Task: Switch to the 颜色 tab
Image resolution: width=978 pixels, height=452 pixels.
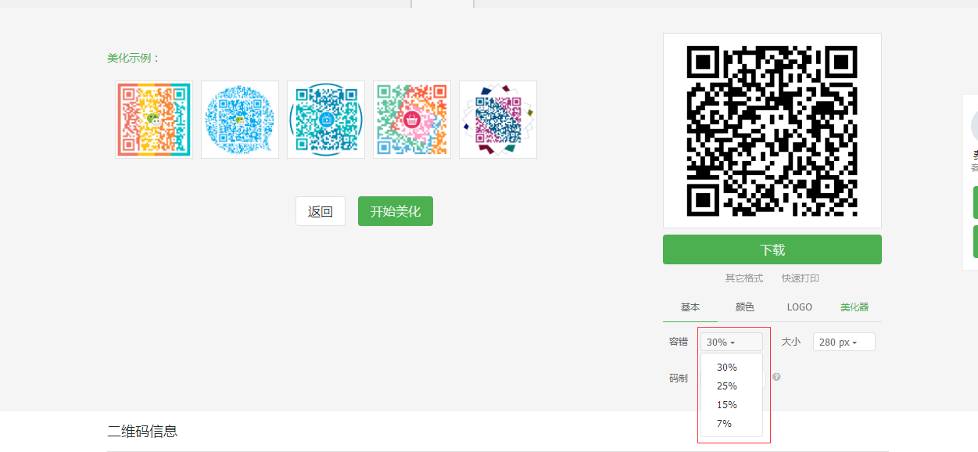Action: pyautogui.click(x=745, y=307)
